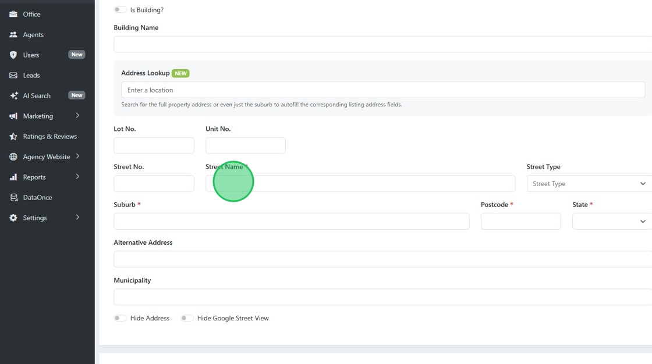
Task: Click the Ratings & Reviews star icon
Action: coord(13,137)
